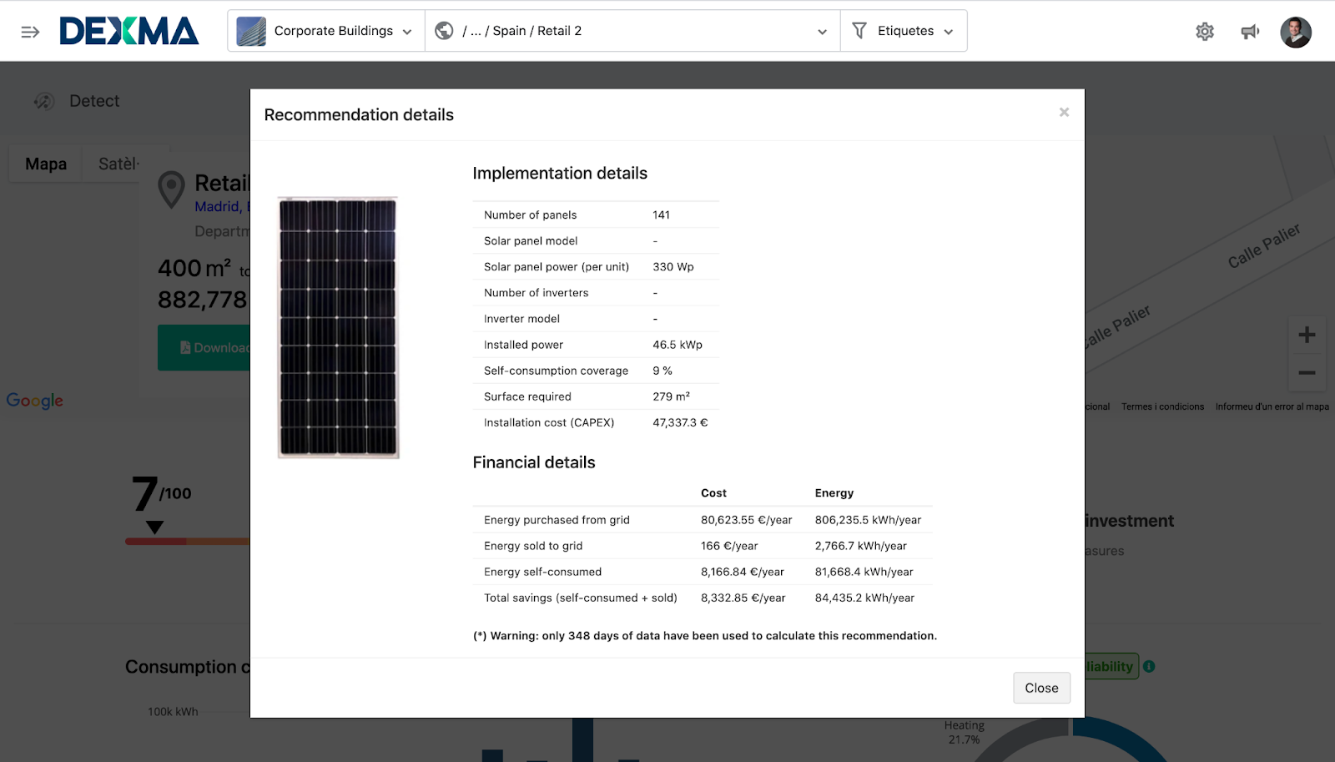This screenshot has height=762, width=1335.
Task: Click 84,435.2 kWh/year total savings energy
Action: pos(864,598)
